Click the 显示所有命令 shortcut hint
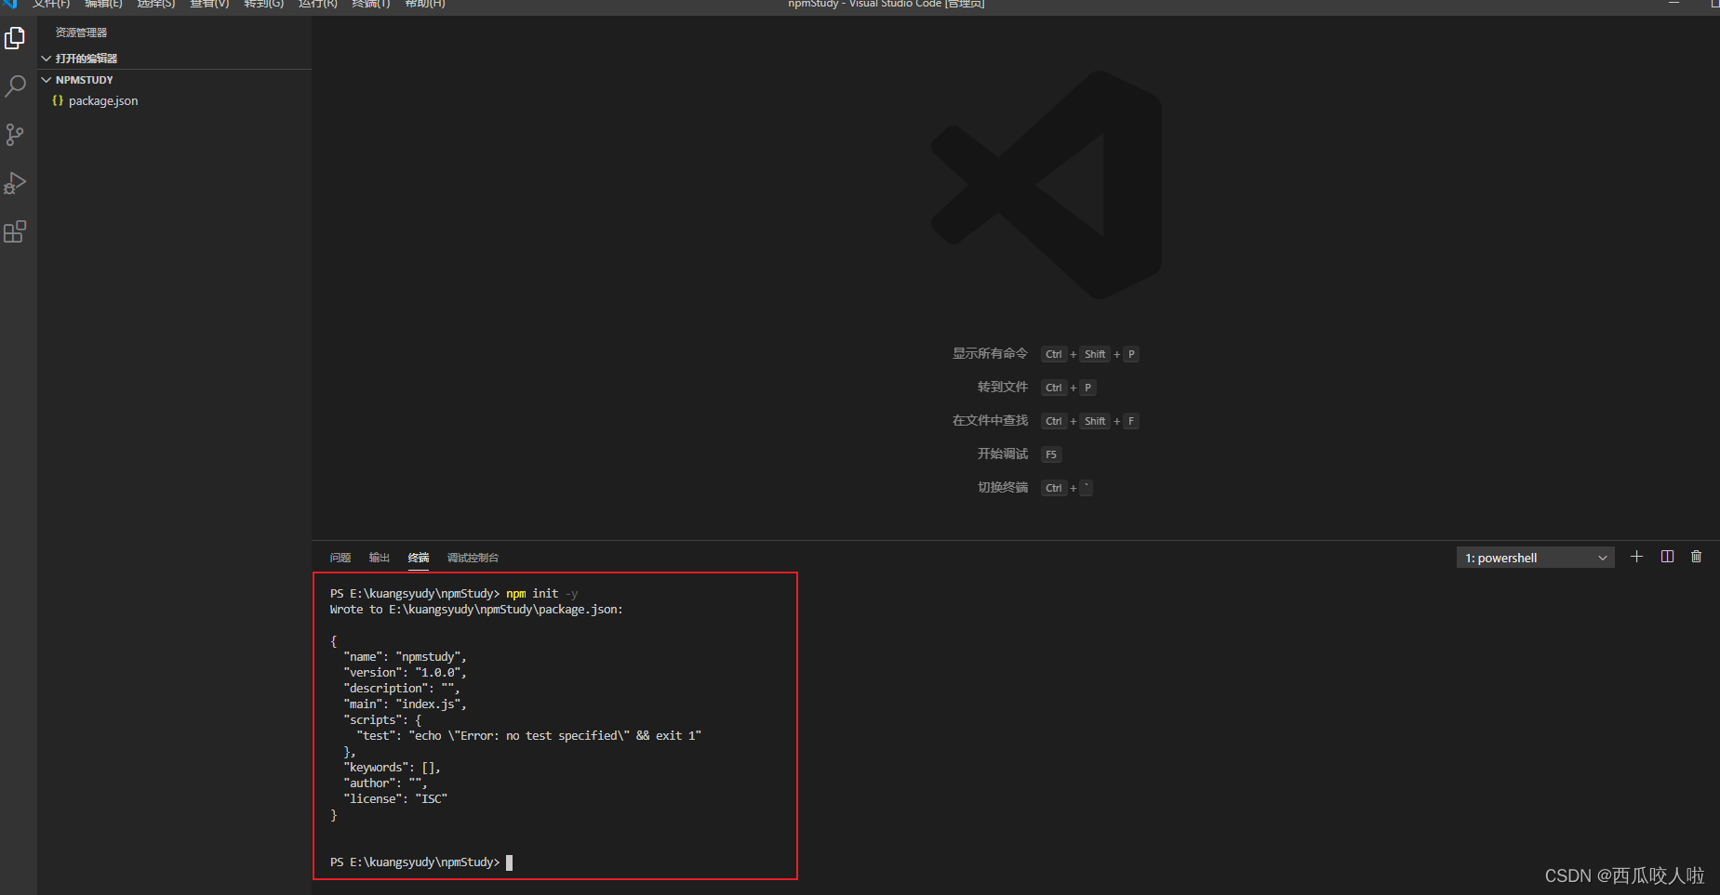1720x895 pixels. click(990, 353)
